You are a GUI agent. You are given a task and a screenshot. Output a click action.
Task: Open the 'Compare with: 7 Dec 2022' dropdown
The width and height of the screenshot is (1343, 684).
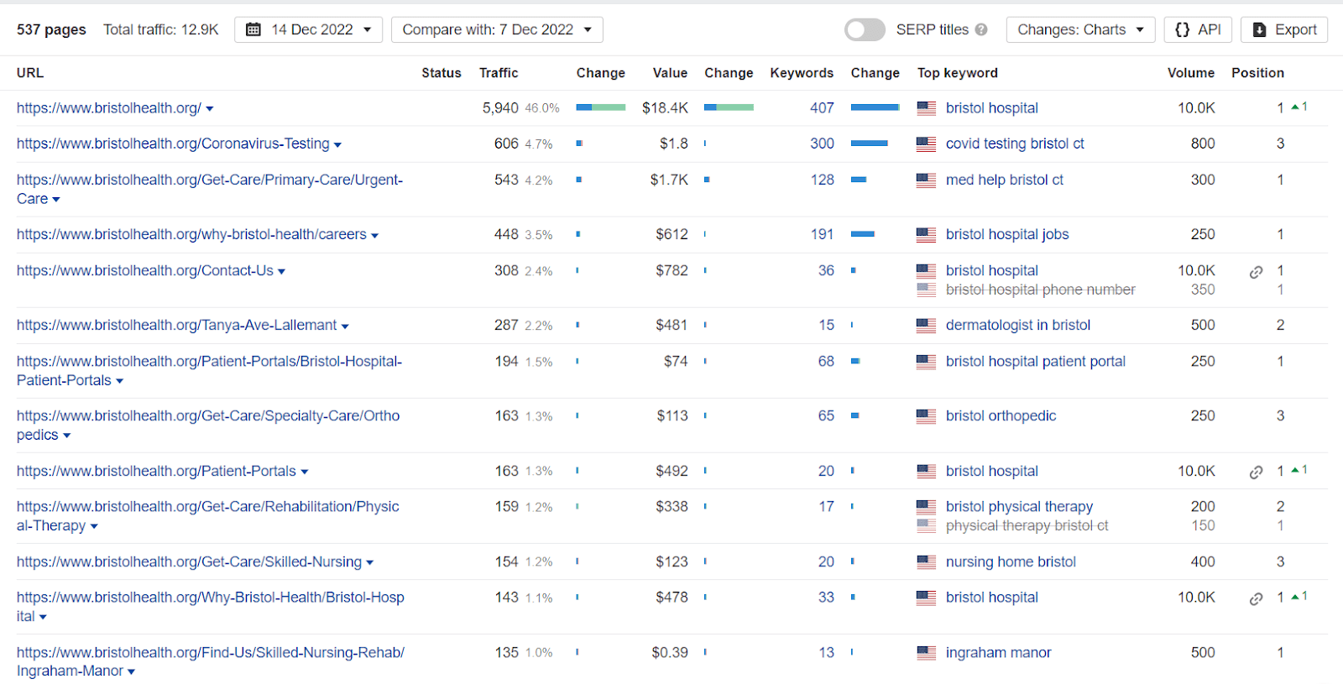click(497, 30)
